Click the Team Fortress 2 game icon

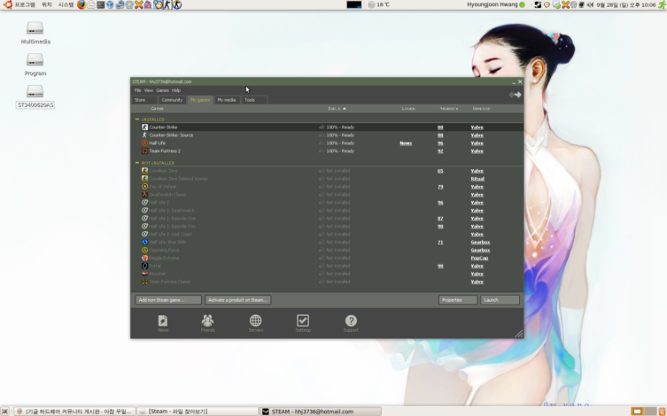pyautogui.click(x=144, y=150)
